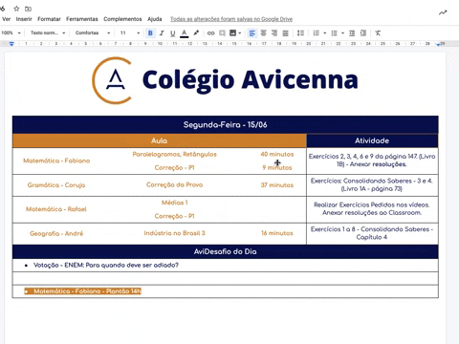The width and height of the screenshot is (459, 344).
Task: Click the bulleted list icon
Action: click(x=334, y=33)
